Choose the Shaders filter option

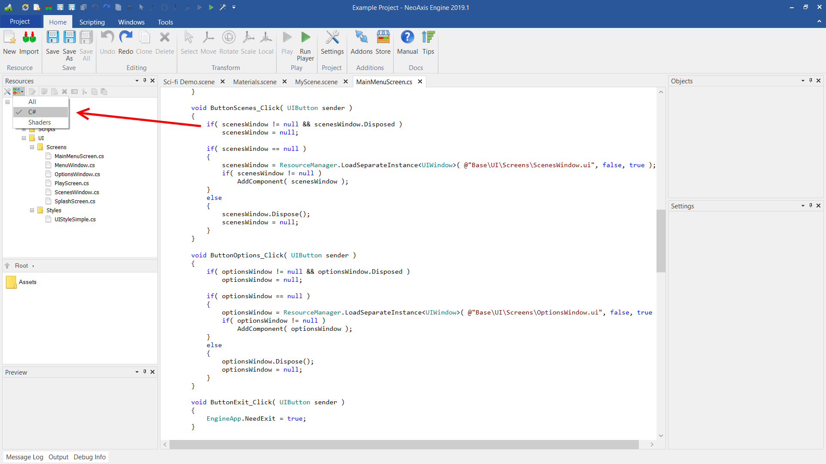(40, 122)
